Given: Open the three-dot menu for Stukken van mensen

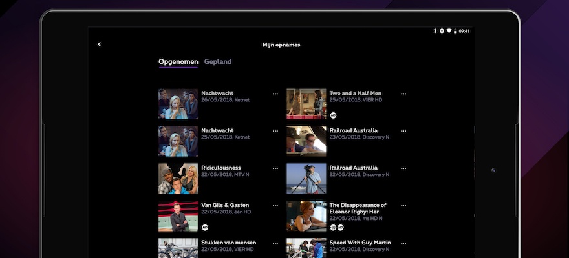Looking at the screenshot, I should point(275,243).
